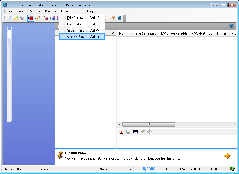Viewport: 239px width, 174px height.
Task: Click the Time (h:m:s:ms) column header
Action: pos(145,33)
